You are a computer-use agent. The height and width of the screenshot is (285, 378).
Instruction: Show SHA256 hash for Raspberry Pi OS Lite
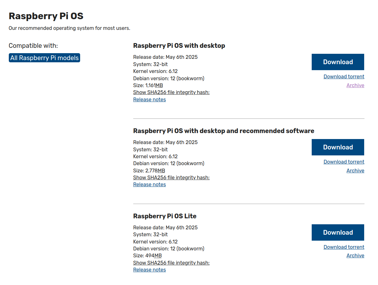click(171, 263)
